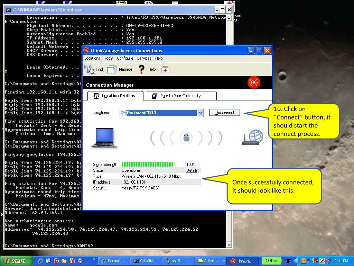The height and width of the screenshot is (266, 354).
Task: Switch to Peer to Peer Community tab
Action: pyautogui.click(x=181, y=96)
